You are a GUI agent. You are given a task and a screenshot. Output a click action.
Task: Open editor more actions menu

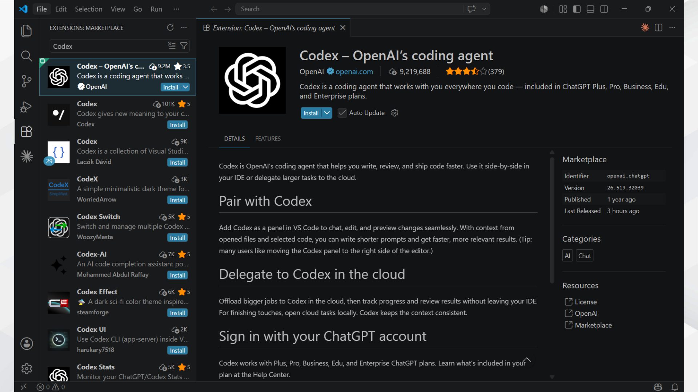point(672,28)
